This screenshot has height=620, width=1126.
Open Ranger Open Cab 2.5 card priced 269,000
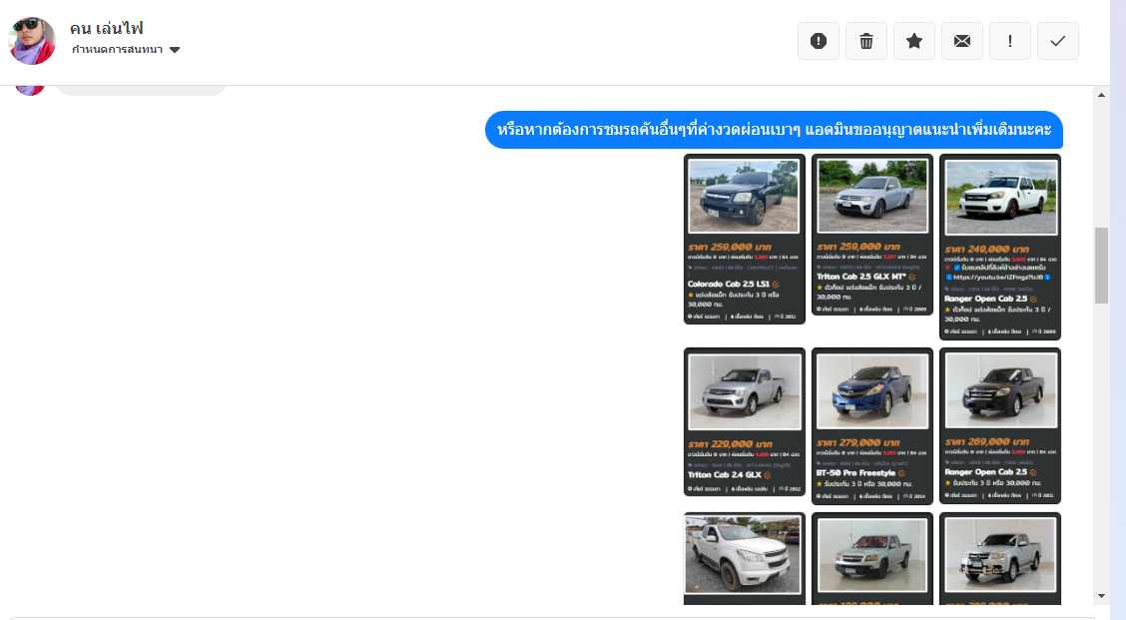tap(999, 425)
